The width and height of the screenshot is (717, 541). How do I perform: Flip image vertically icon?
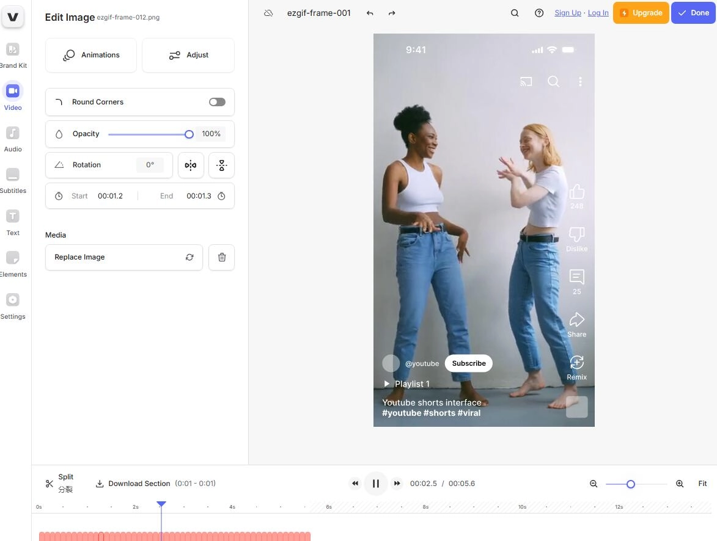tap(221, 165)
